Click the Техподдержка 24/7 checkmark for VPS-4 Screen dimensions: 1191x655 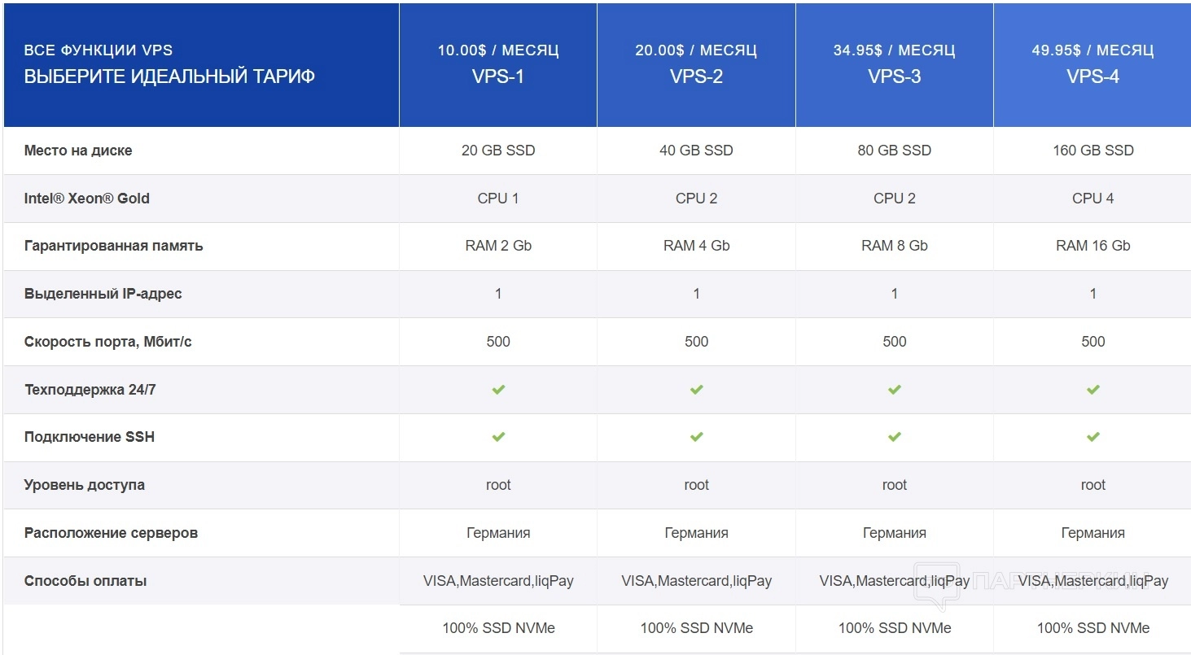tap(1092, 390)
